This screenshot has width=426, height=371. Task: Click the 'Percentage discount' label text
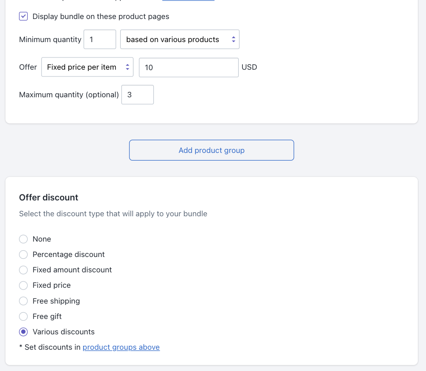pos(69,255)
